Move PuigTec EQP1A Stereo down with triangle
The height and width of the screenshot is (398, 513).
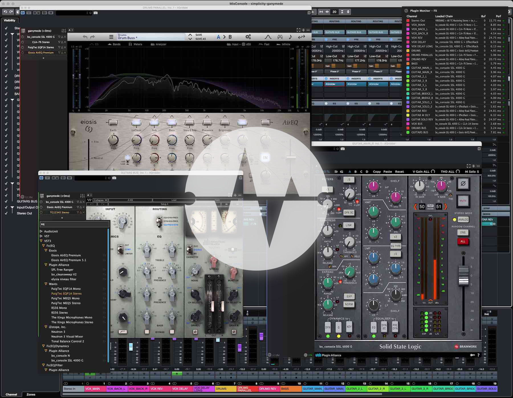59,47
